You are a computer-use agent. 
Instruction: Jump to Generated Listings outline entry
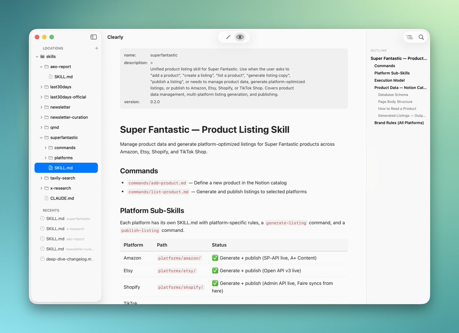[x=402, y=115]
